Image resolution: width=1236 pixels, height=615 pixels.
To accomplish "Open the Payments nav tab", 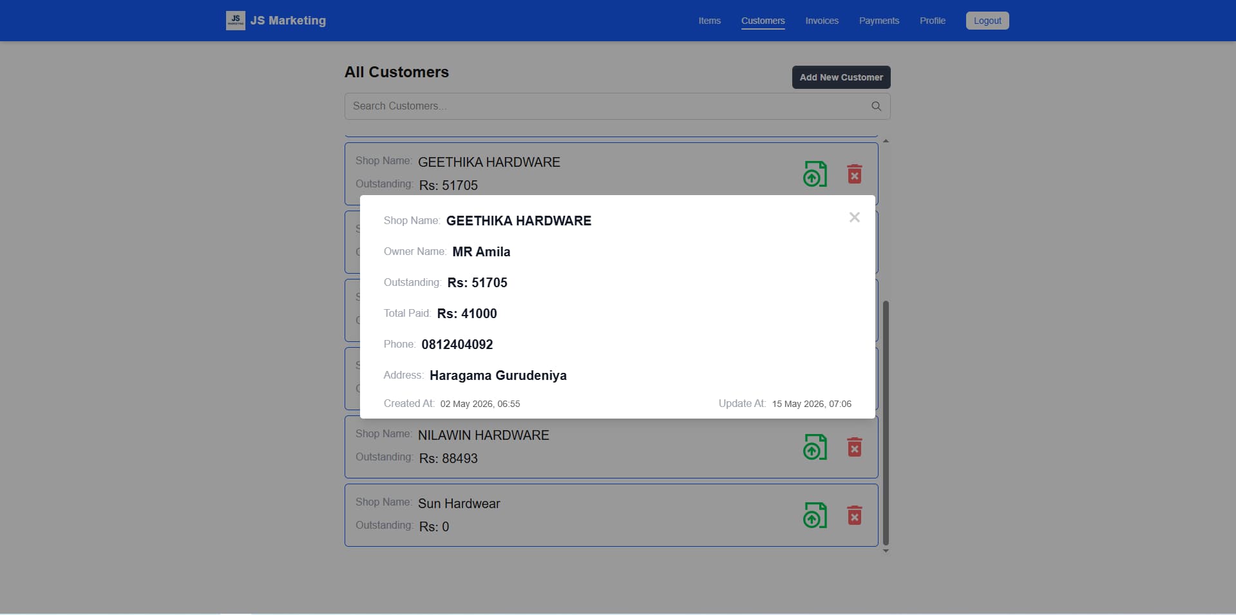I will [x=879, y=21].
